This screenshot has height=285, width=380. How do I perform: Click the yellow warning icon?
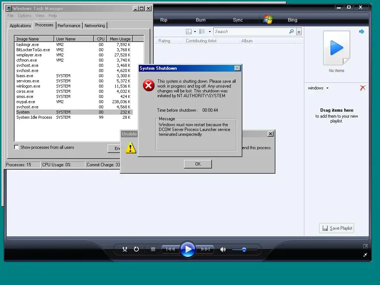130,148
